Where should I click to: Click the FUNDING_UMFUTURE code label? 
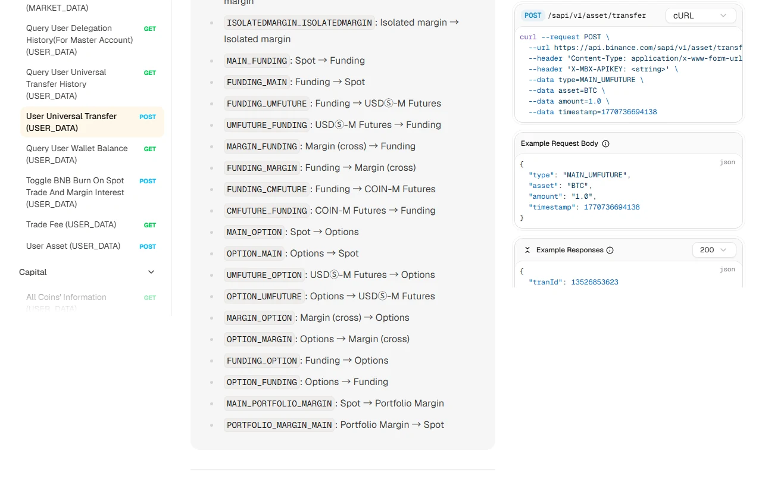click(267, 104)
